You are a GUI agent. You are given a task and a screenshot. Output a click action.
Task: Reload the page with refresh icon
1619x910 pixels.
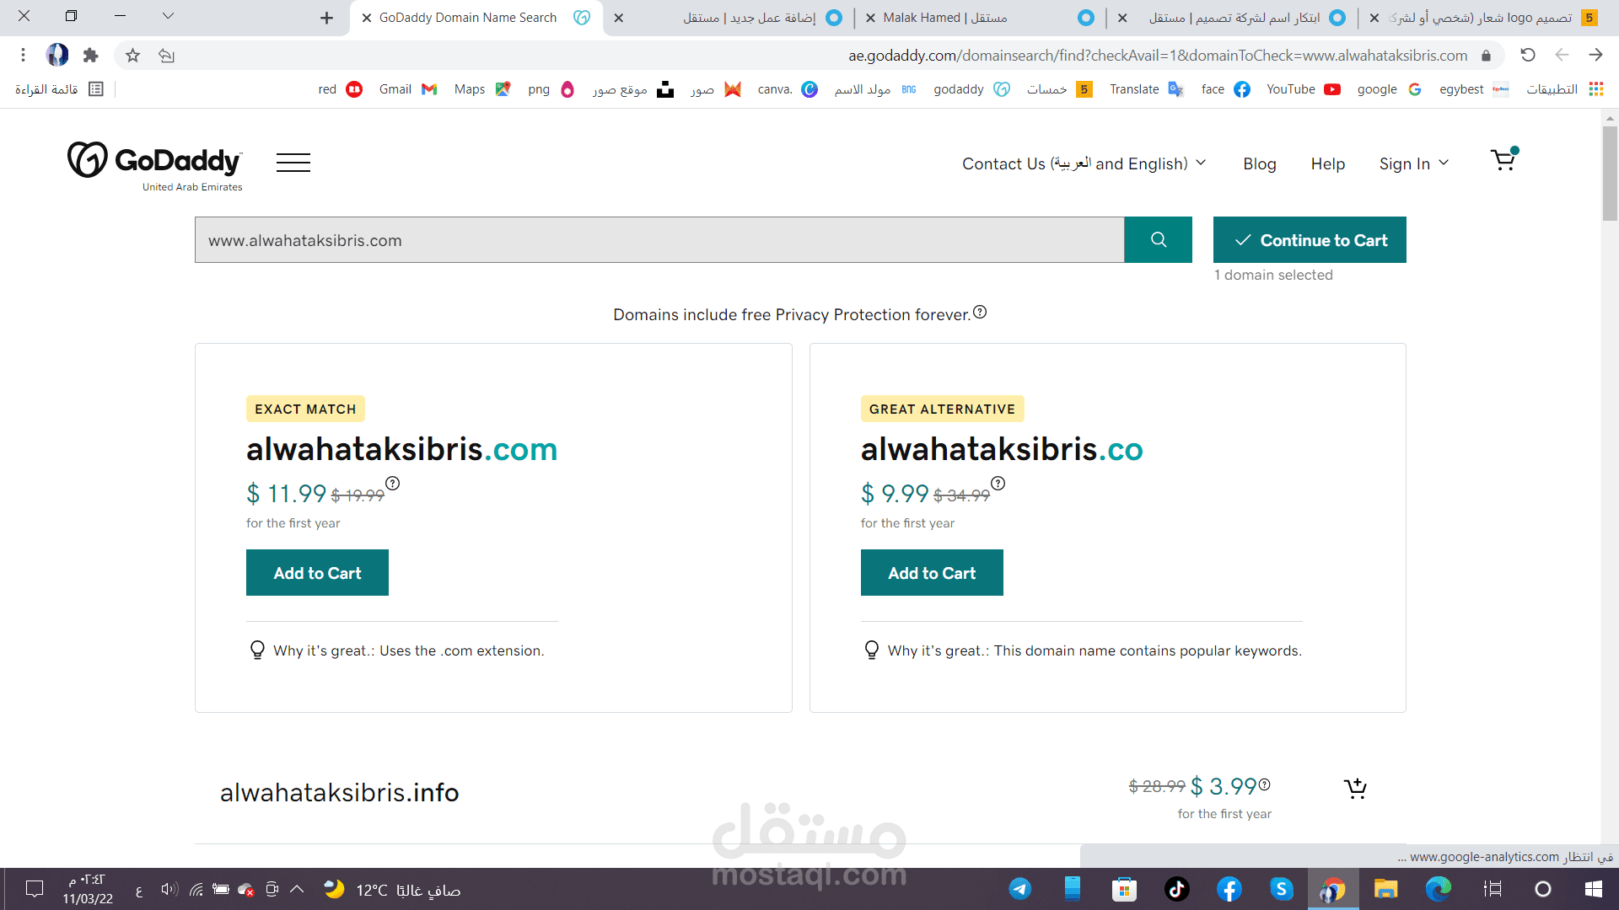coord(1528,56)
